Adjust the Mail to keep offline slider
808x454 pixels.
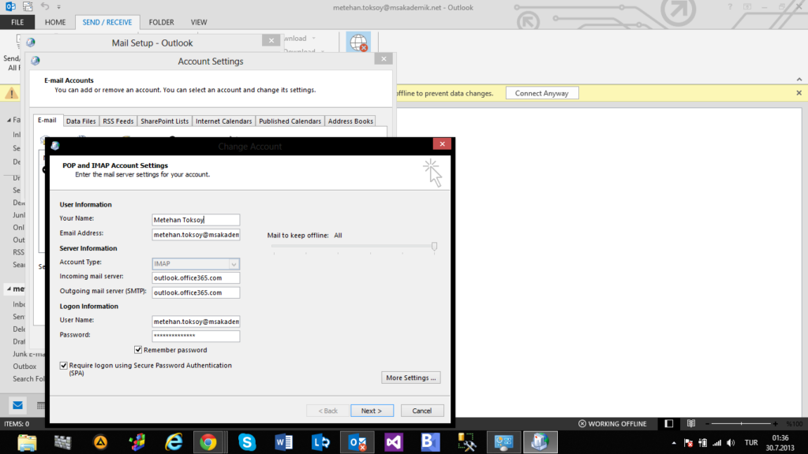[434, 247]
